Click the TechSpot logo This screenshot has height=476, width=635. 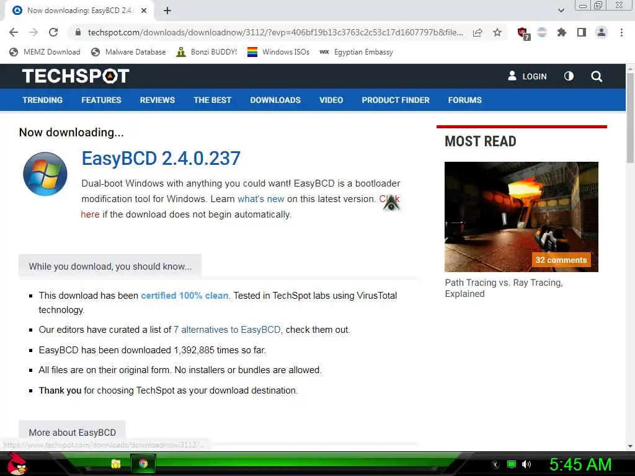pos(76,76)
